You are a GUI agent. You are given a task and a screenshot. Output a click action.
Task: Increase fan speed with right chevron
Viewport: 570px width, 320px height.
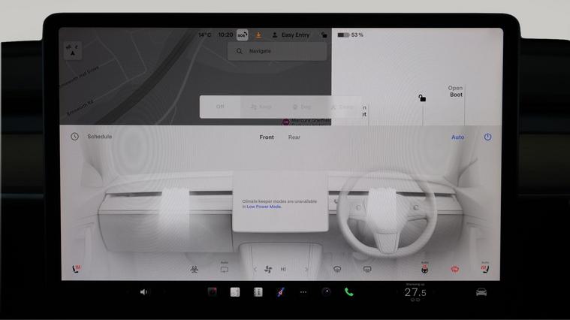click(306, 269)
